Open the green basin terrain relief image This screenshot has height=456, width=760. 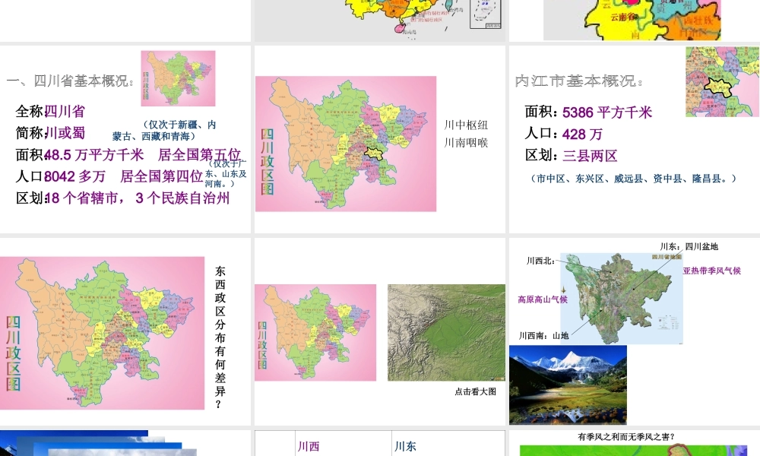click(446, 332)
